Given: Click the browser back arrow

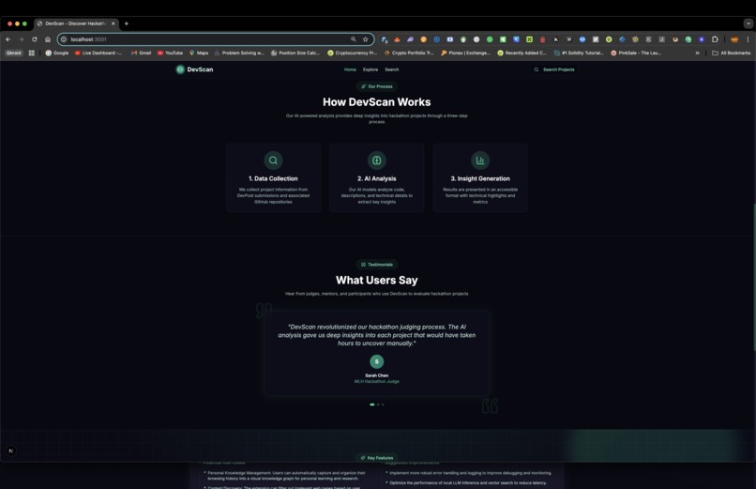Looking at the screenshot, I should (x=8, y=39).
